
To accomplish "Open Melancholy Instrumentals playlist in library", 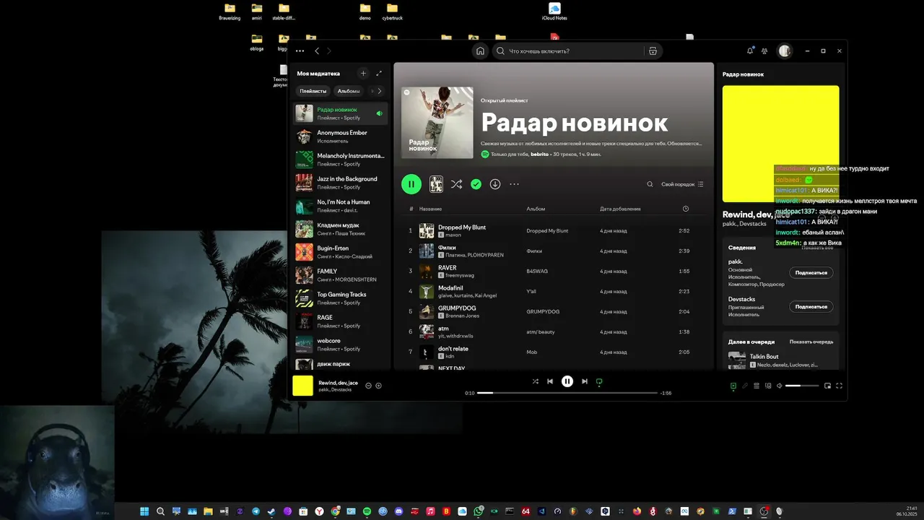I will click(341, 160).
